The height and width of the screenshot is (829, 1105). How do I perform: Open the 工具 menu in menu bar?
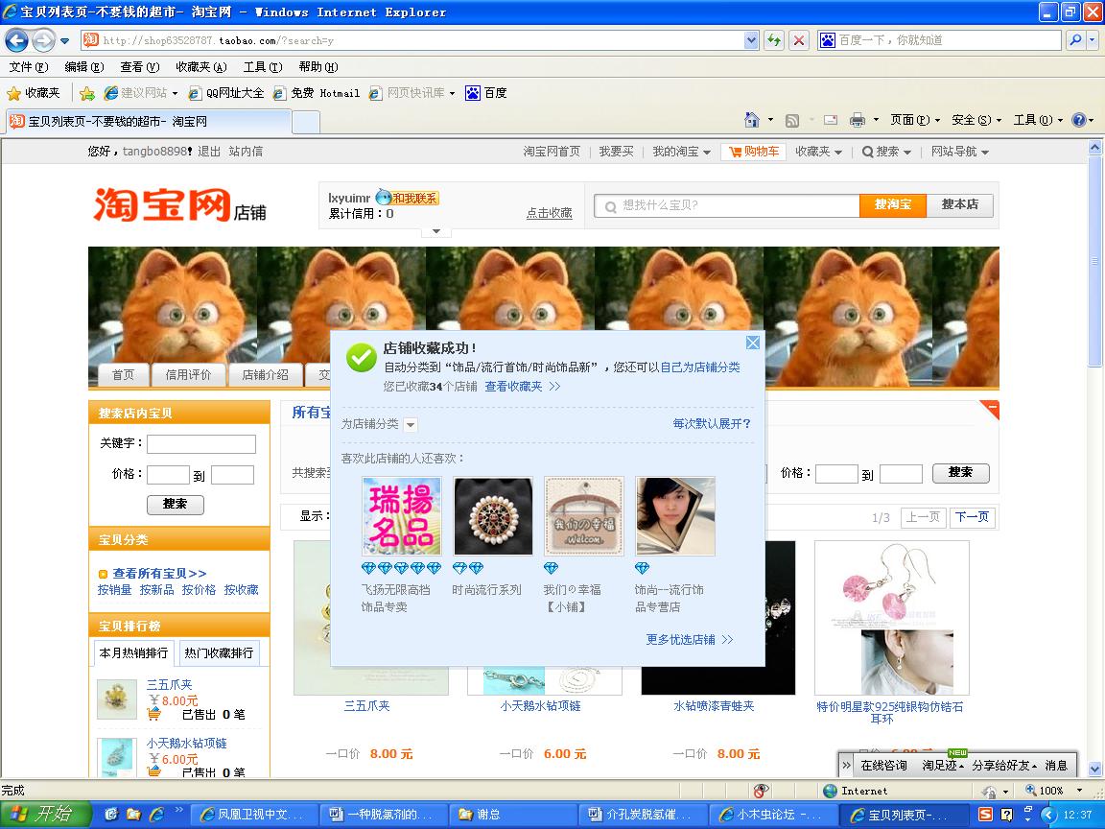point(263,67)
